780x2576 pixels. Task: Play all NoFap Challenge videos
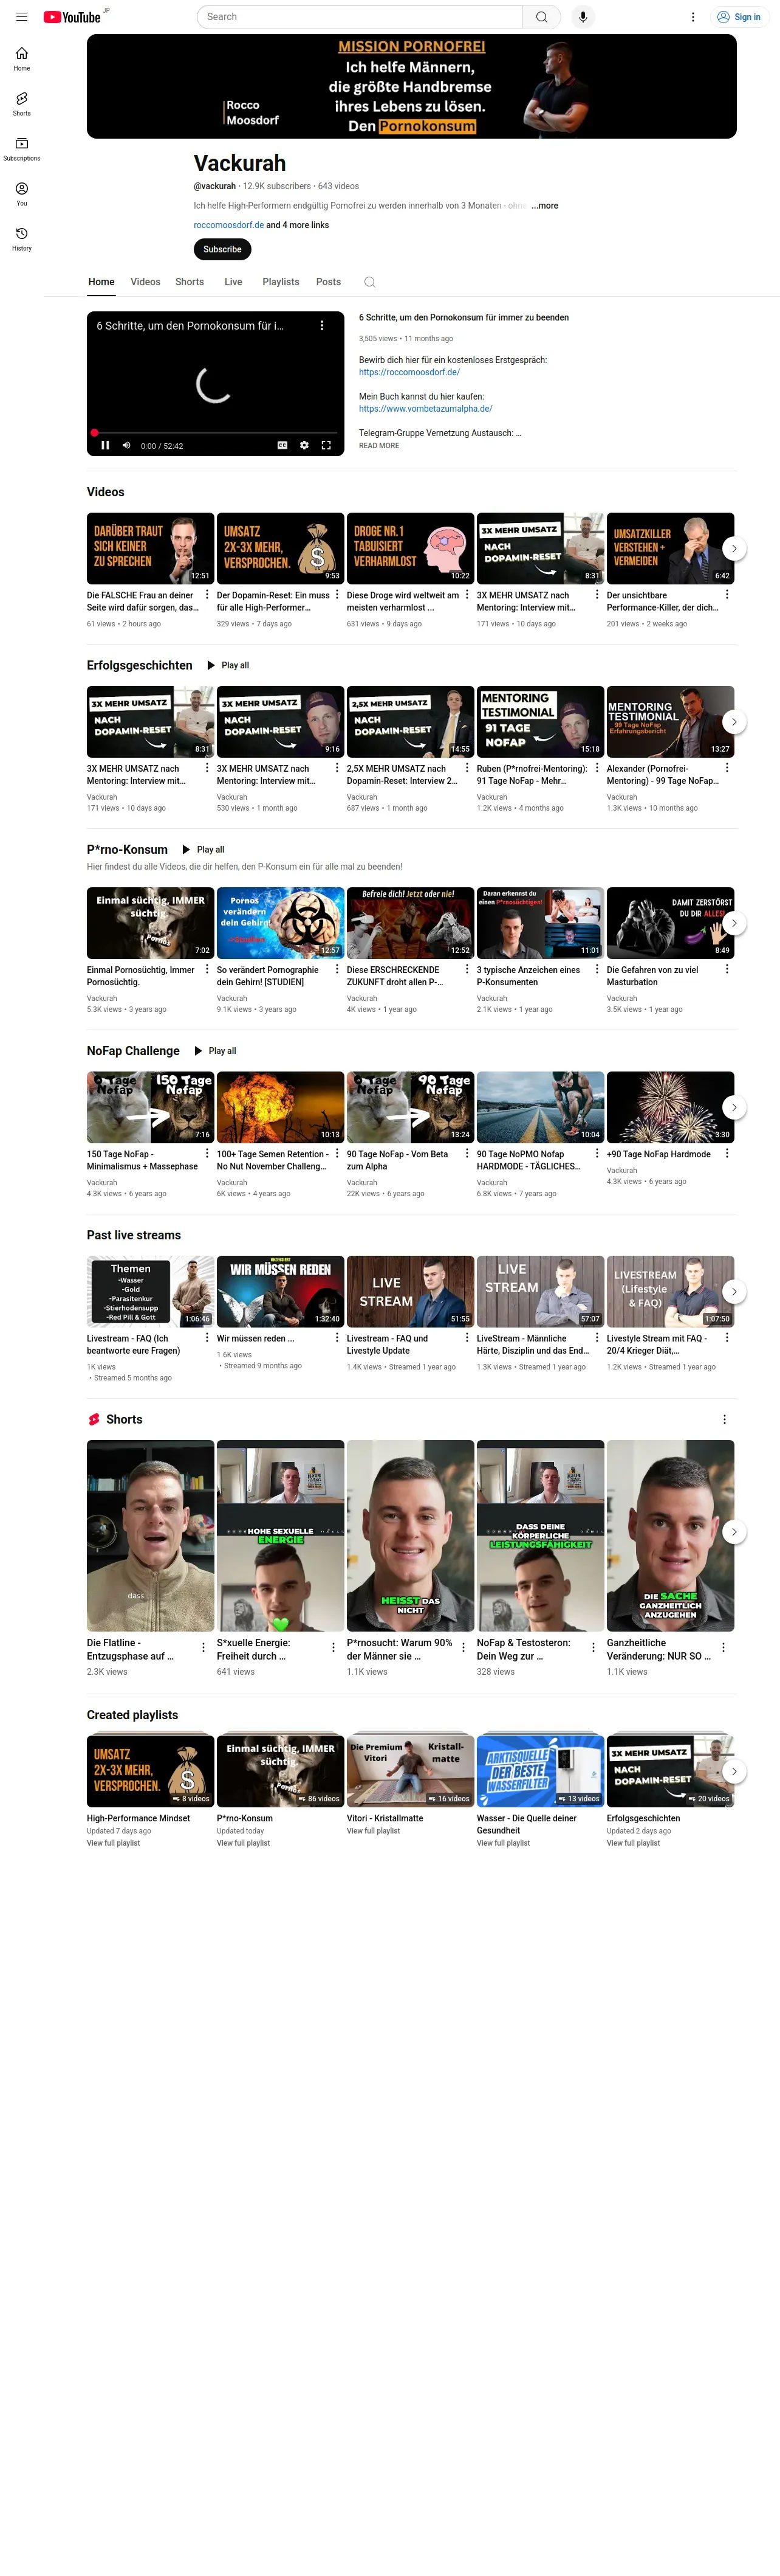214,1051
